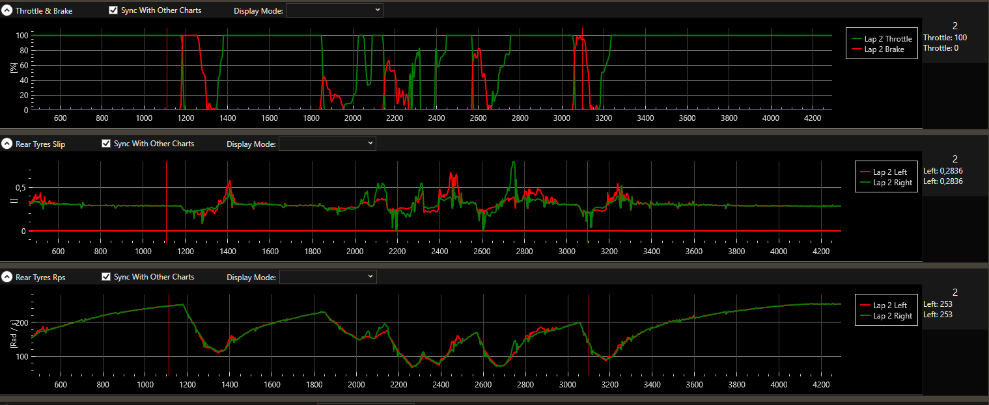Screen dimensions: 989x405
Task: Open Rear Tyres Slip Display Mode dropdown
Action: click(327, 144)
